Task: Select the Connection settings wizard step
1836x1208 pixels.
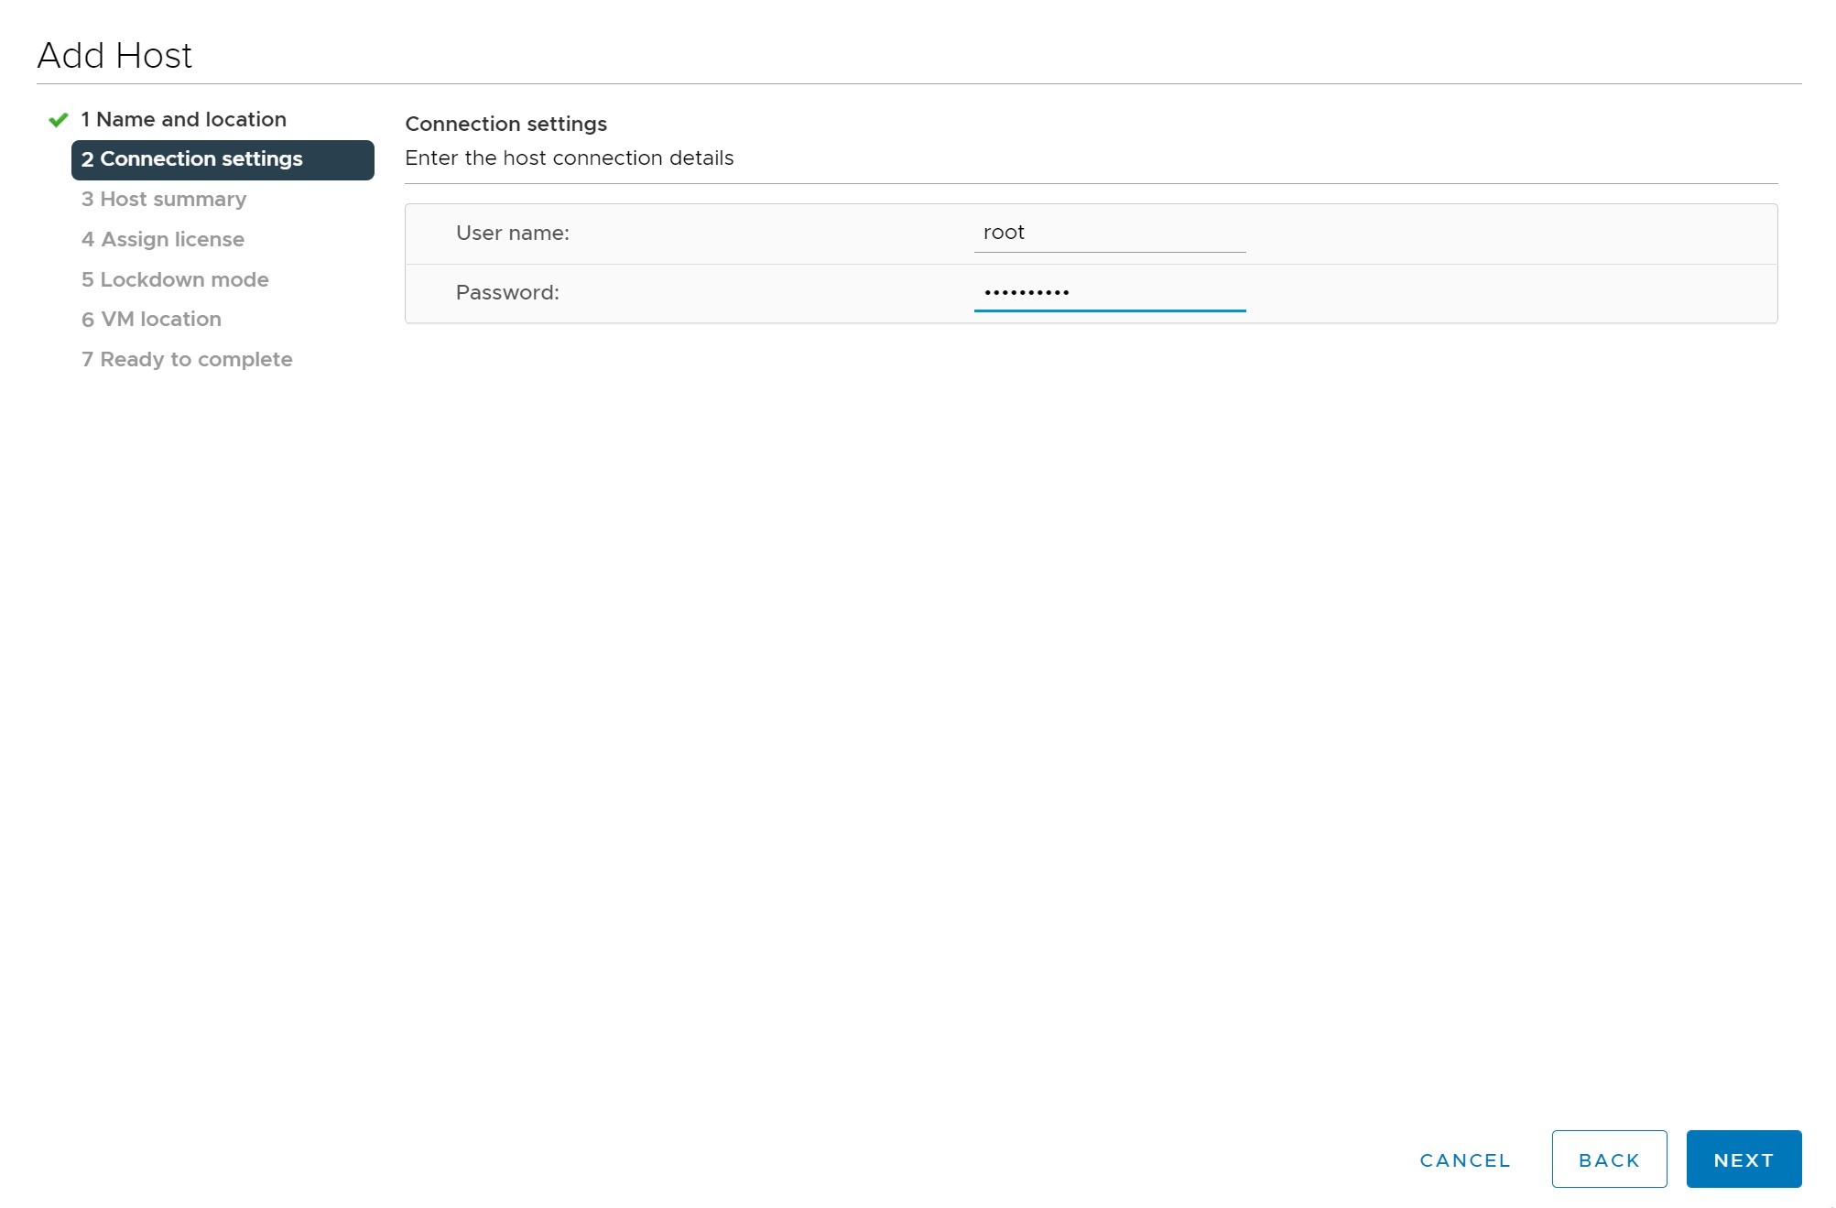Action: pos(223,159)
